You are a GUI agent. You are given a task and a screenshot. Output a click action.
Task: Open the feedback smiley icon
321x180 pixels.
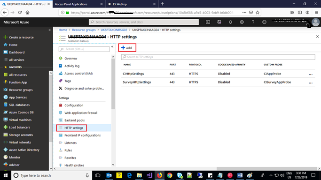tap(264, 22)
